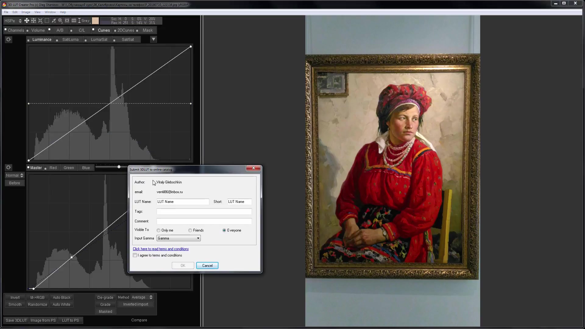
Task: Enter text in the LUT Name field
Action: pos(182,201)
